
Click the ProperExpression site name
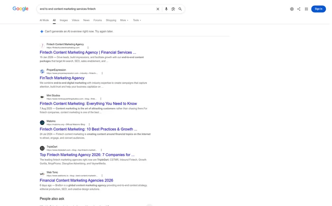[56, 70]
